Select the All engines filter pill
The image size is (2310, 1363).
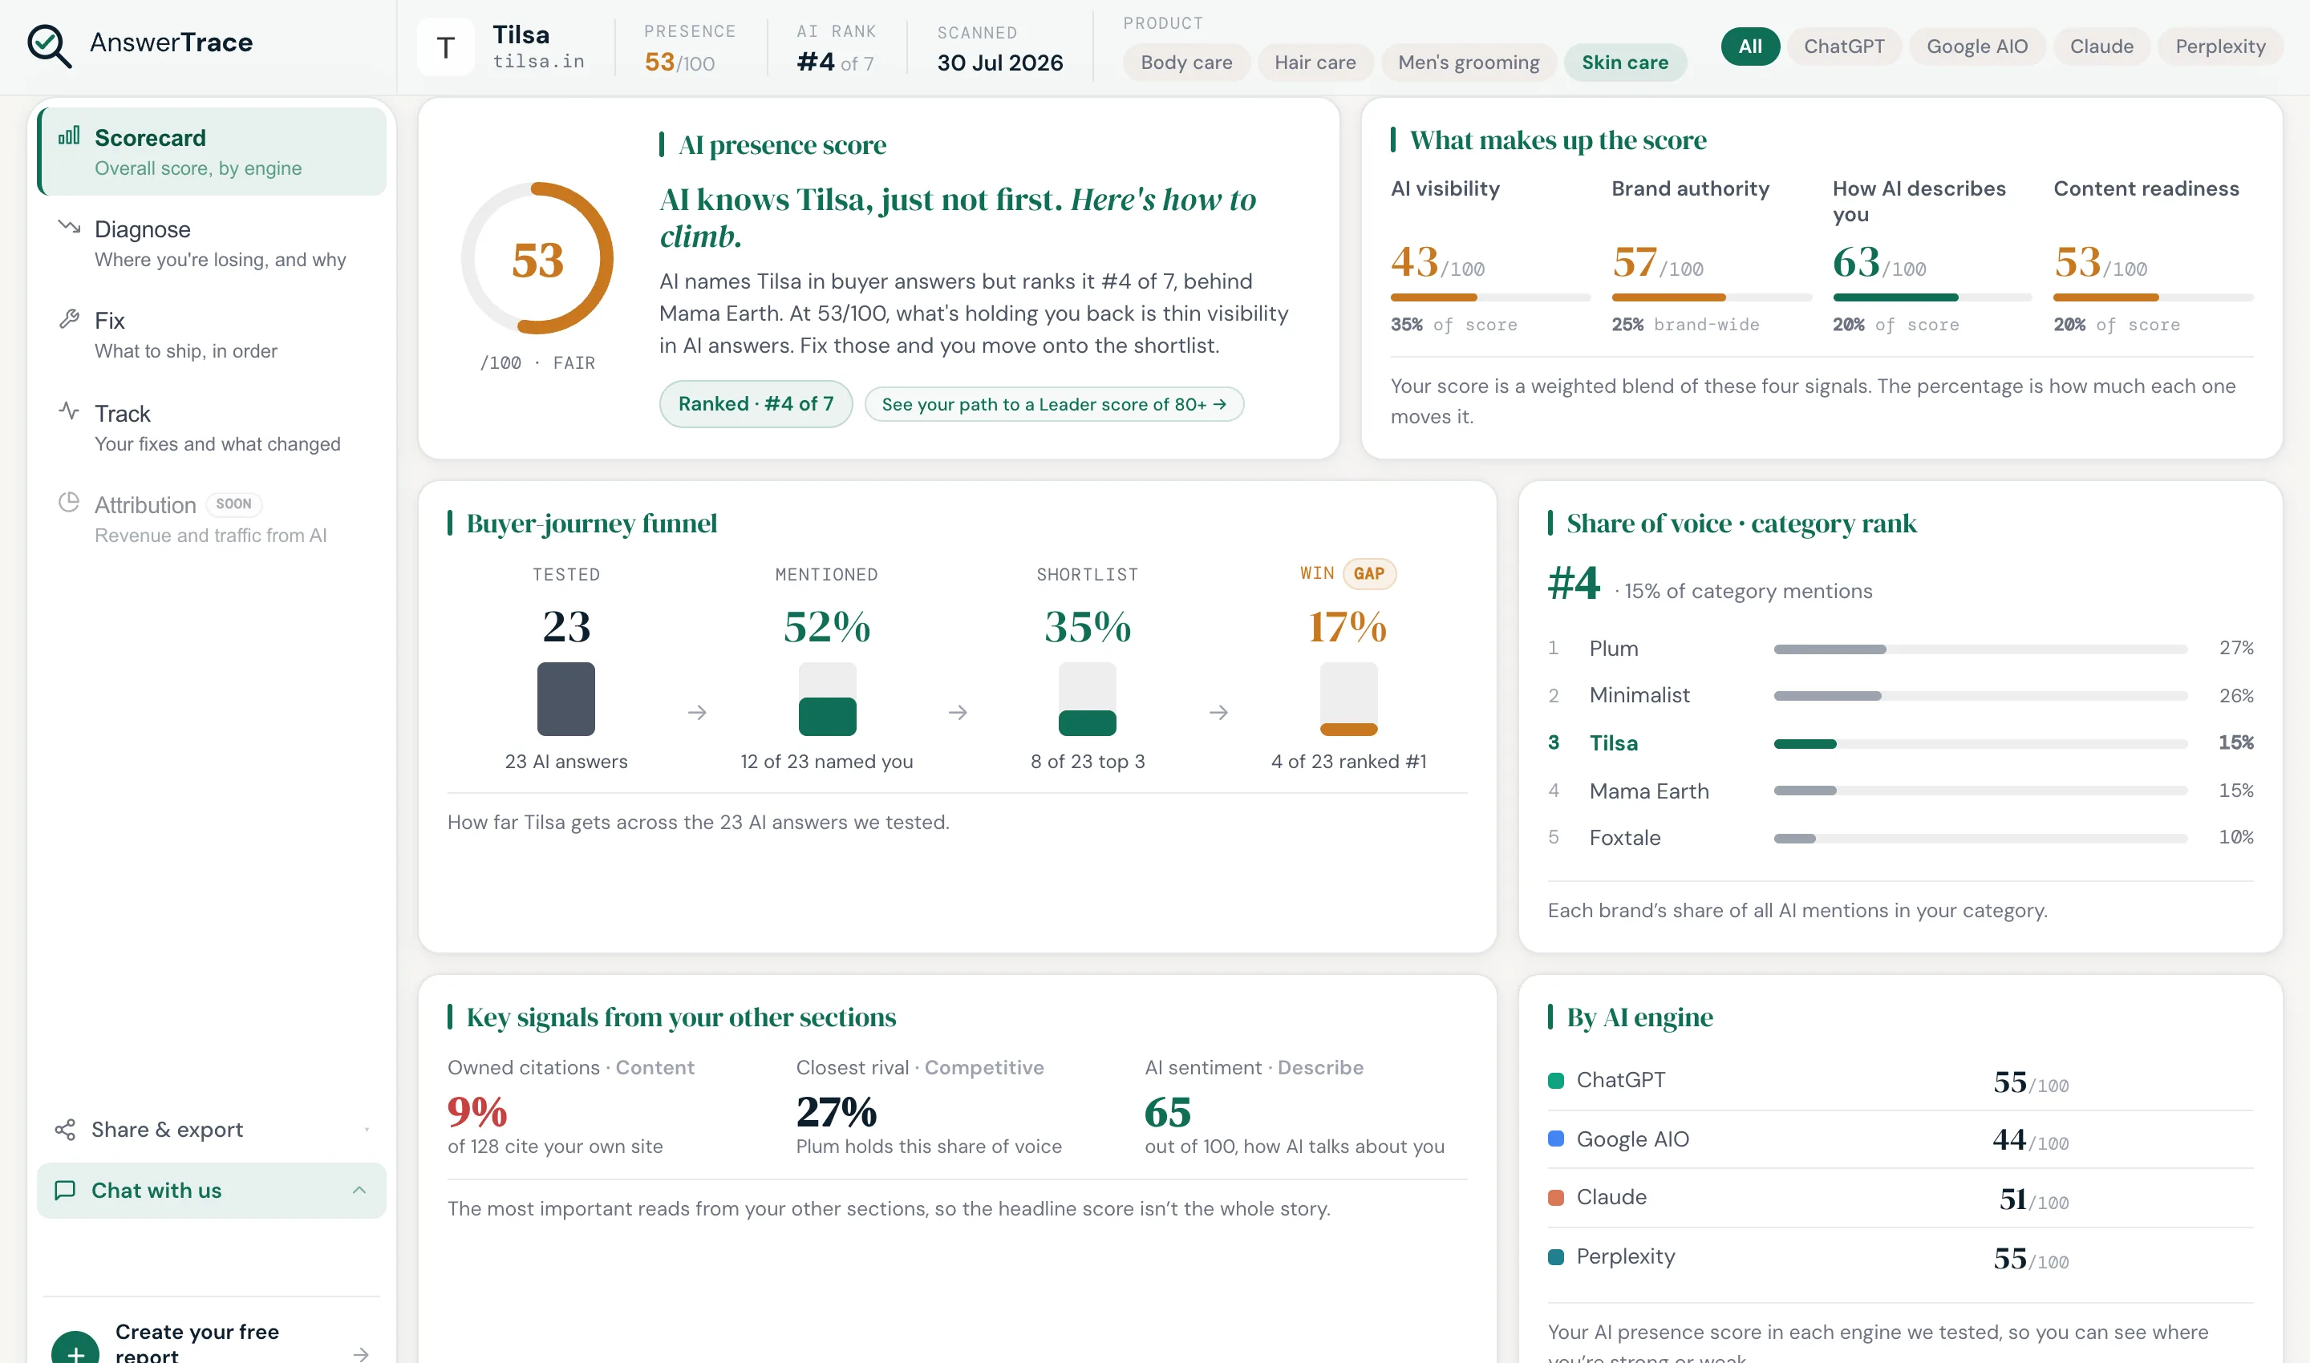click(x=1749, y=46)
